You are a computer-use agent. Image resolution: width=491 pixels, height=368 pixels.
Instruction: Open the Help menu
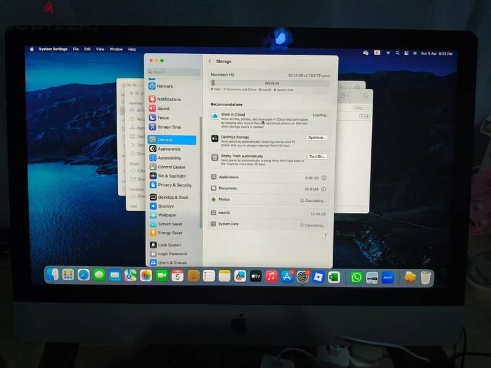coord(132,50)
